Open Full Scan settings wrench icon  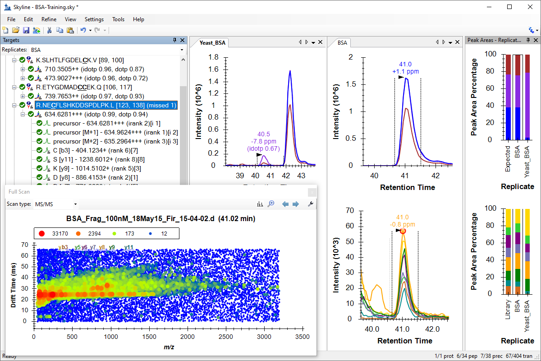pyautogui.click(x=310, y=204)
